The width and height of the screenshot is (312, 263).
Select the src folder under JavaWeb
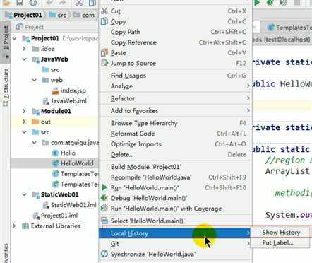click(x=50, y=70)
